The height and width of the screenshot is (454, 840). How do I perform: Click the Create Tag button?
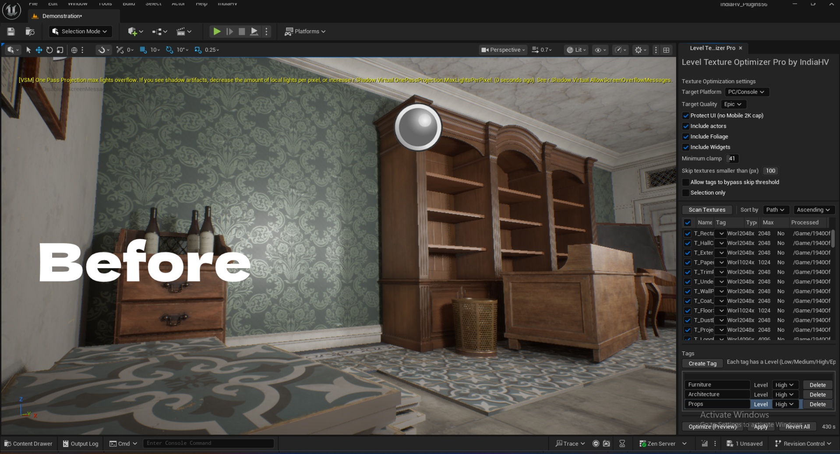pyautogui.click(x=702, y=363)
